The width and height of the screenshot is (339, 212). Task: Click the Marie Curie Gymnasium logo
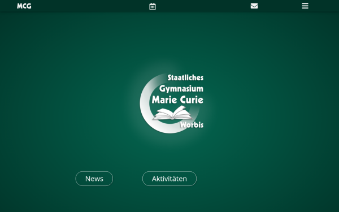(x=172, y=103)
